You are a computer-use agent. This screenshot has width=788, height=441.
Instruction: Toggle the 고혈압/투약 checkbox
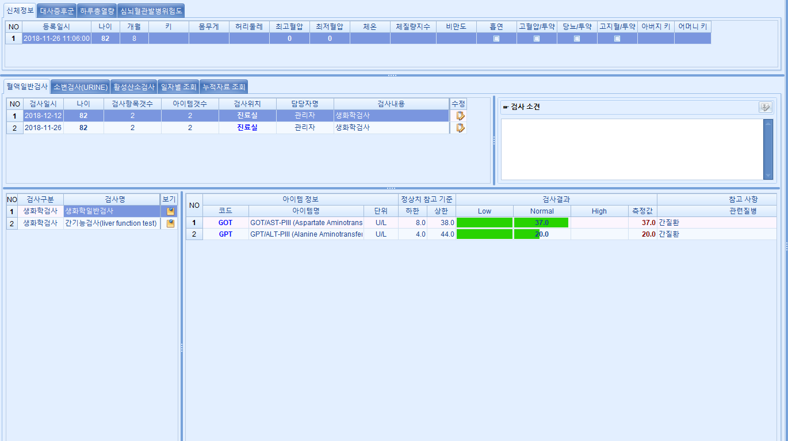pos(537,39)
